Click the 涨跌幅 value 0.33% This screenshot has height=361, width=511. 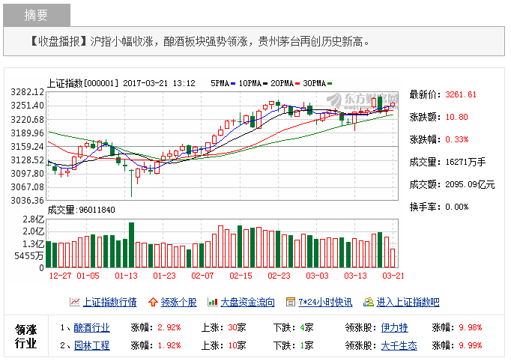point(457,139)
